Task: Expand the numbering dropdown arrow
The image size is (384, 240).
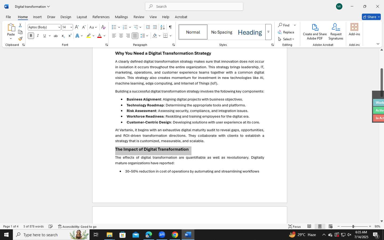Action: pyautogui.click(x=130, y=27)
